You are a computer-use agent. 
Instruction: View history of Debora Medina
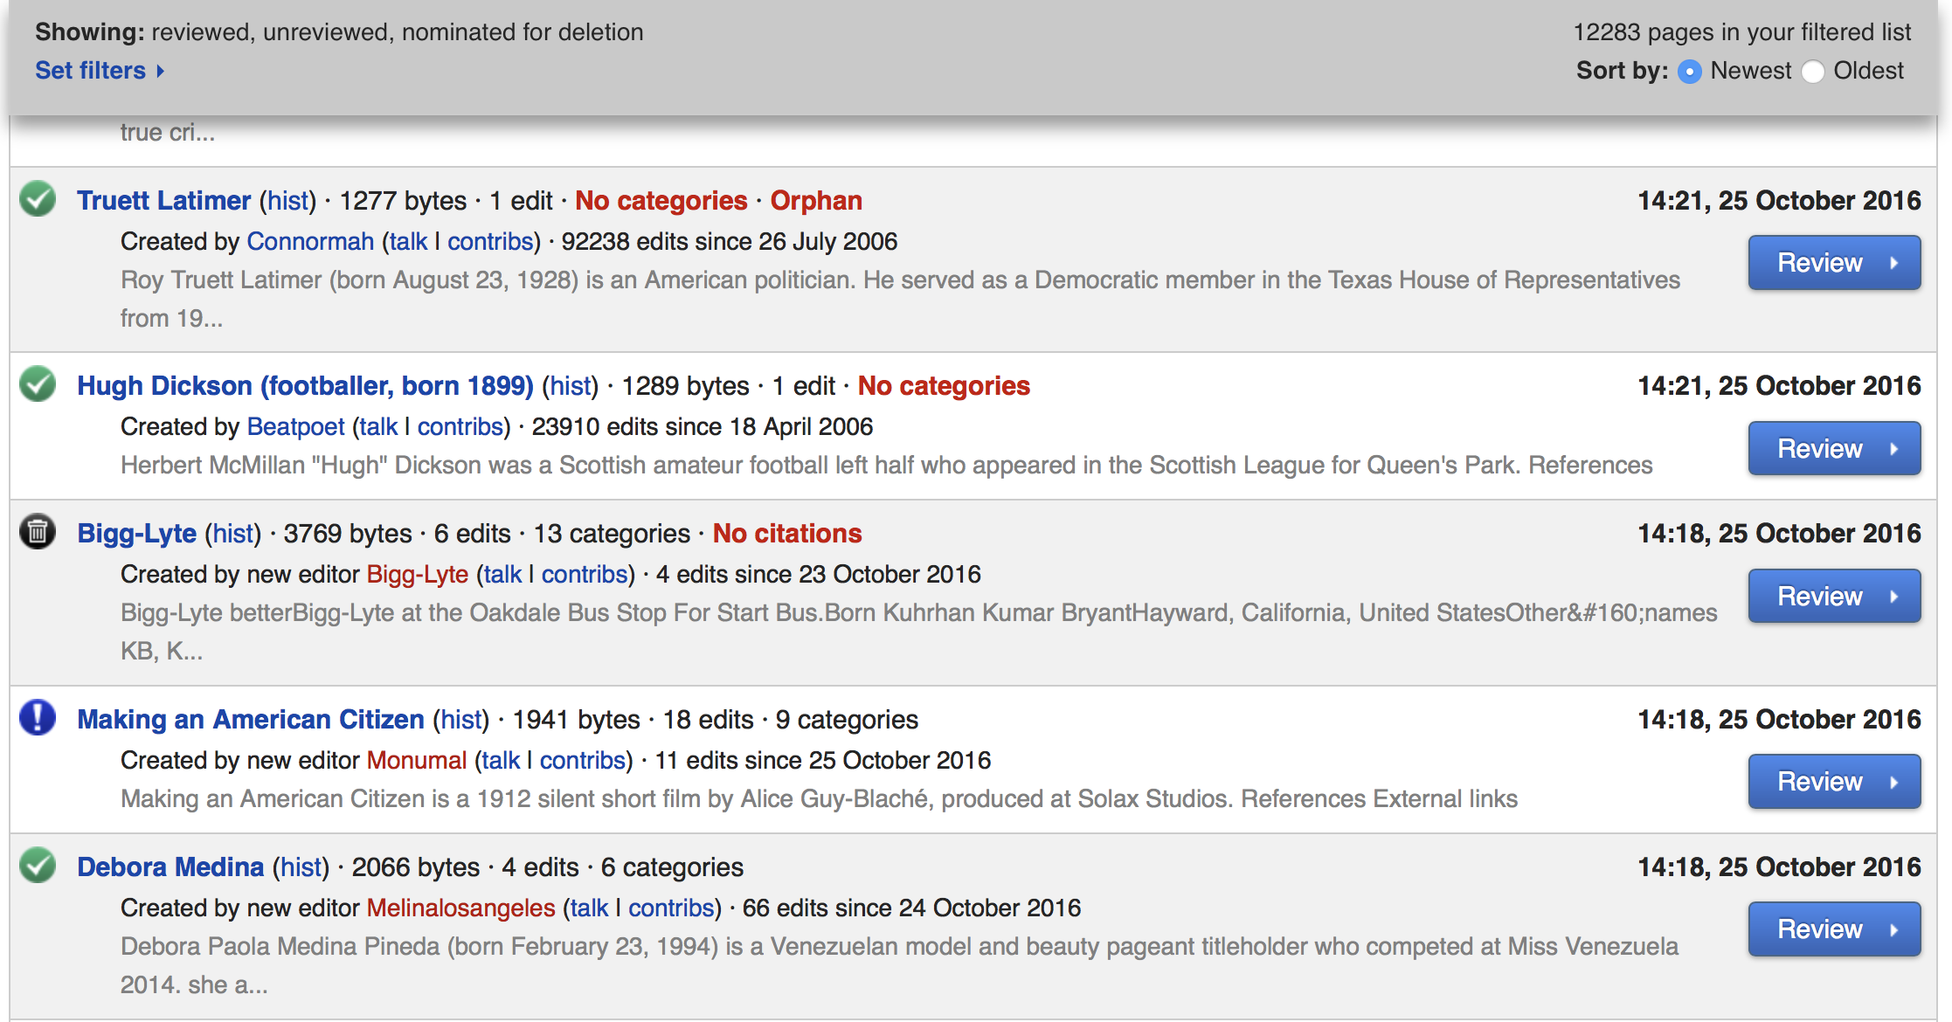[301, 867]
